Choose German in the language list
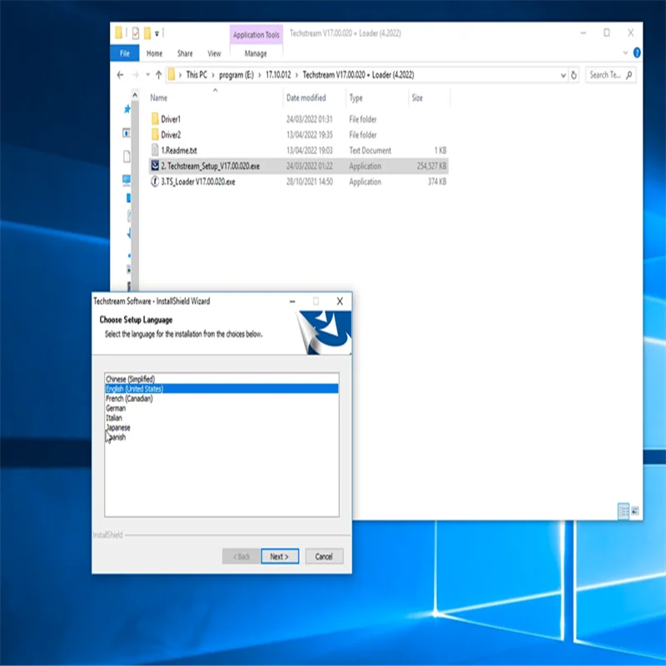This screenshot has height=666, width=666. 116,408
